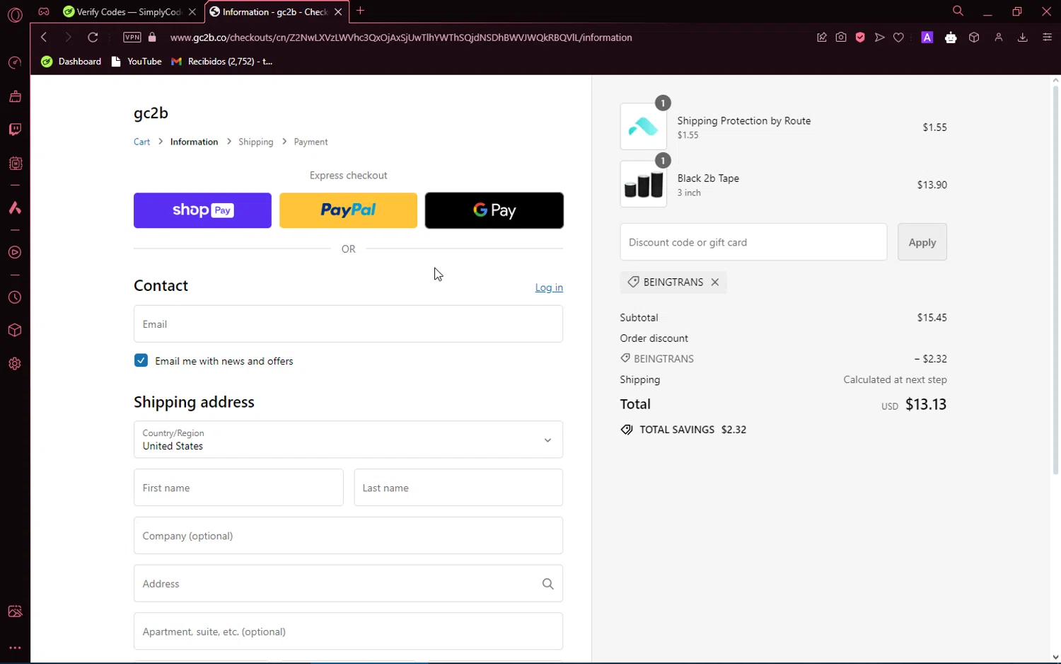Focus the Apartment, suite field

[x=348, y=631]
